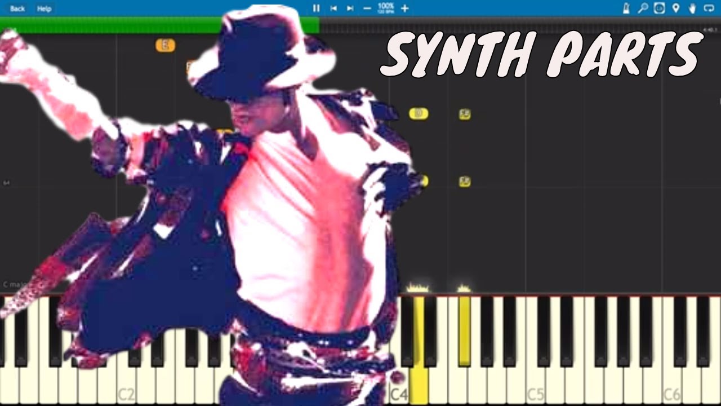721x406 pixels.
Task: Toggle the metronome icon
Action: coord(626,8)
